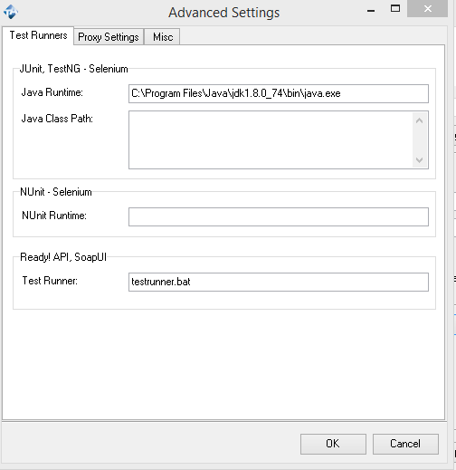Click the Java Runtime path field
Screen dimensions: 456x470
click(279, 93)
